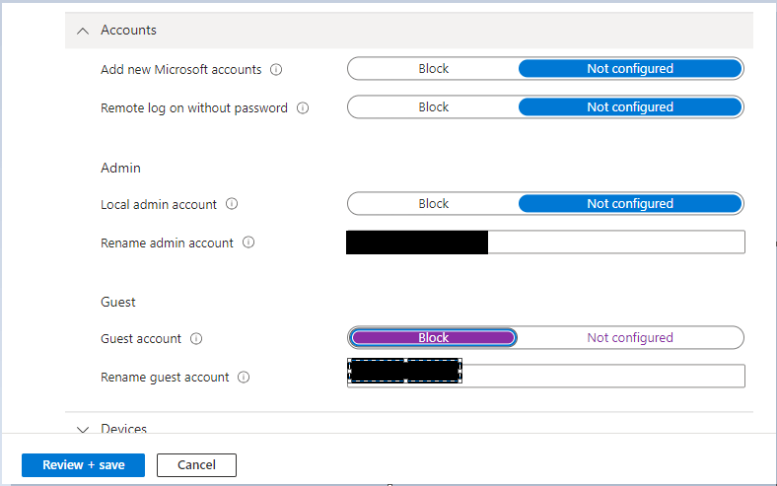
Task: Select Not configured for Remote log on without password
Action: (629, 107)
